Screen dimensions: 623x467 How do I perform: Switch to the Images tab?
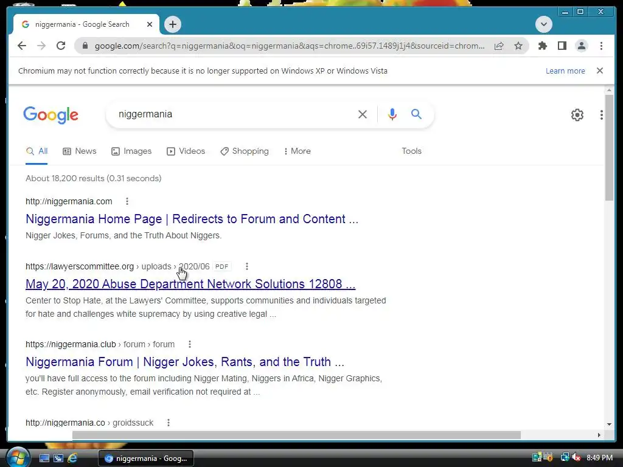point(131,151)
